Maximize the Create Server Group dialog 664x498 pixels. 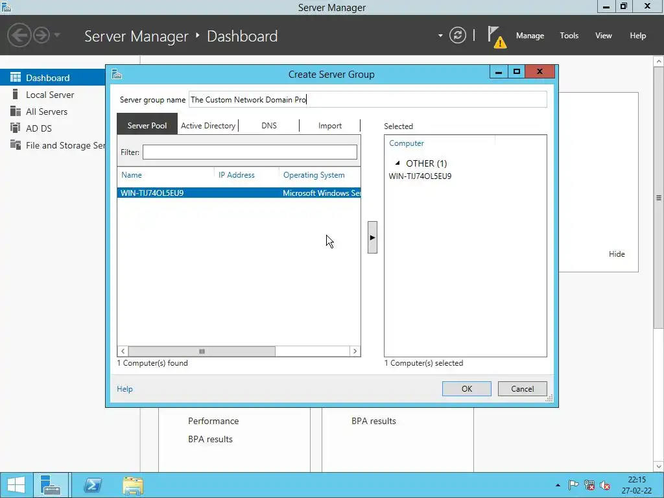(516, 71)
